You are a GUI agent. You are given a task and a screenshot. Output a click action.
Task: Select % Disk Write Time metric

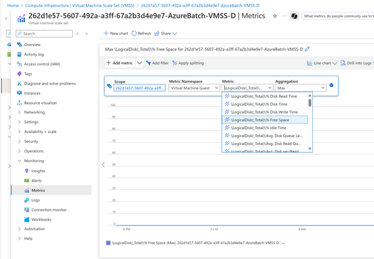(265, 112)
